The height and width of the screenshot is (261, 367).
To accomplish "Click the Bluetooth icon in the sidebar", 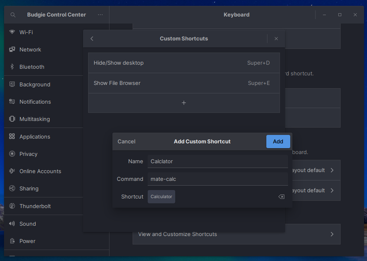I will [x=12, y=67].
